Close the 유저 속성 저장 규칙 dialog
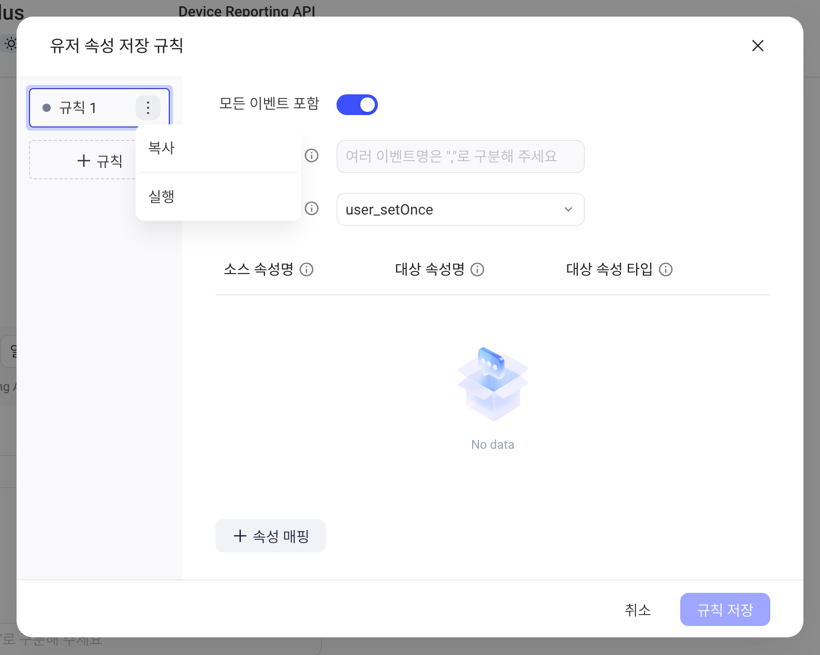This screenshot has width=820, height=655. (x=758, y=46)
